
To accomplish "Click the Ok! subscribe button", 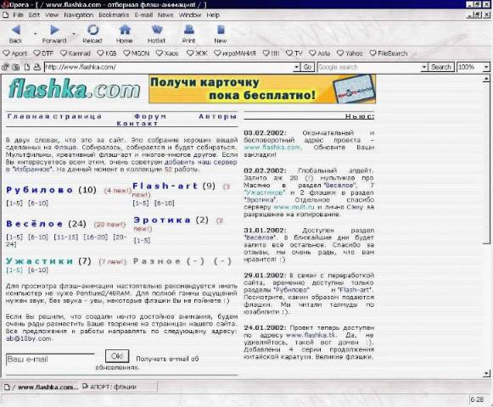I will [x=117, y=356].
